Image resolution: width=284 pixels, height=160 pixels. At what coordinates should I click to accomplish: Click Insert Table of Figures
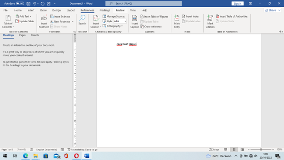tap(154, 17)
